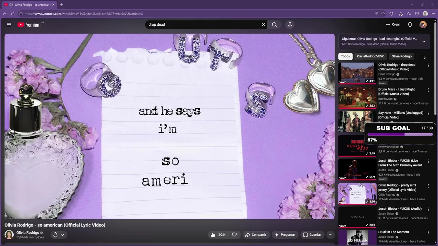Go back with browser back arrow
Viewport: 438px width, 246px height.
point(4,14)
